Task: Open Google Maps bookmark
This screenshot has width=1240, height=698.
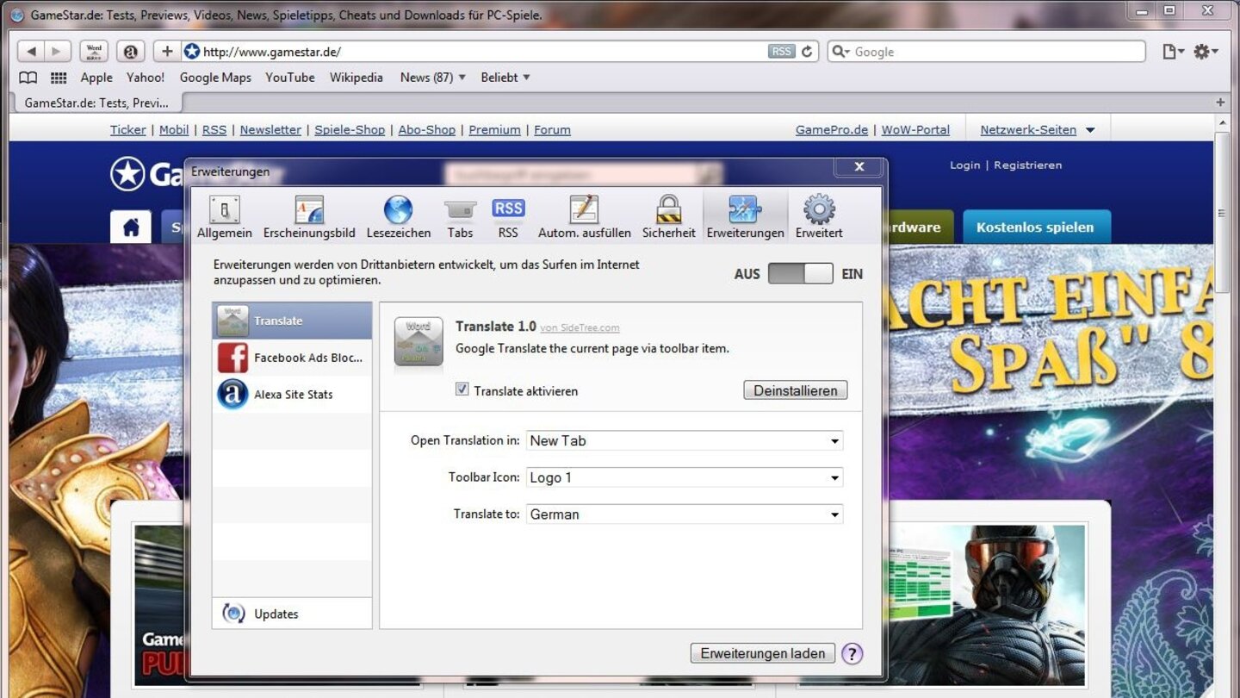Action: [215, 78]
